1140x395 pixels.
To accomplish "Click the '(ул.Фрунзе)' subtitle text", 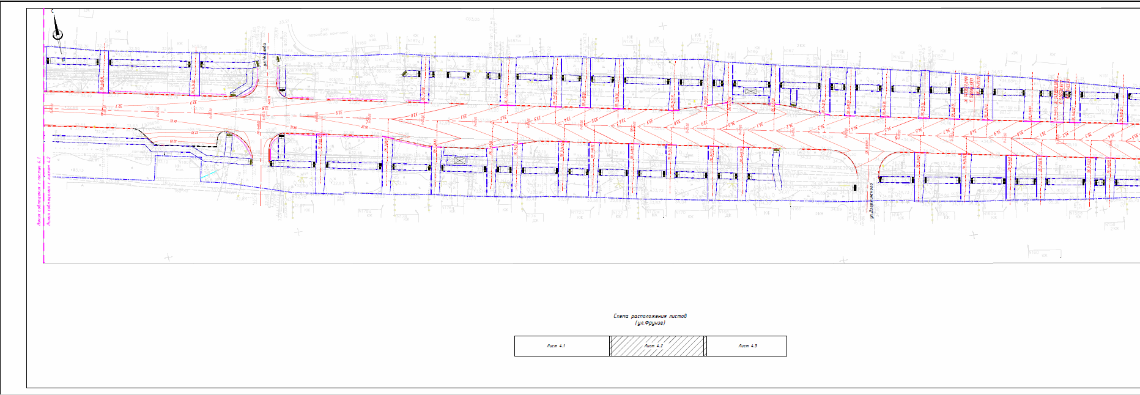I will click(650, 323).
